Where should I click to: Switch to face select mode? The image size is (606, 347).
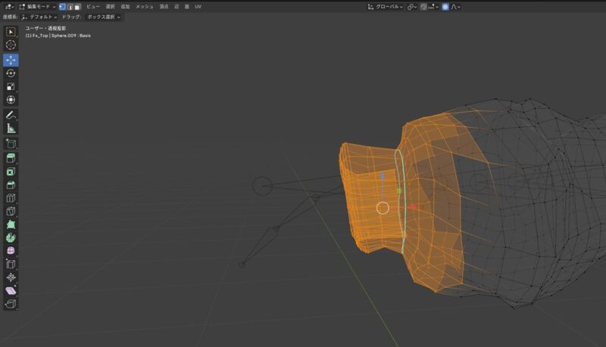[x=77, y=6]
